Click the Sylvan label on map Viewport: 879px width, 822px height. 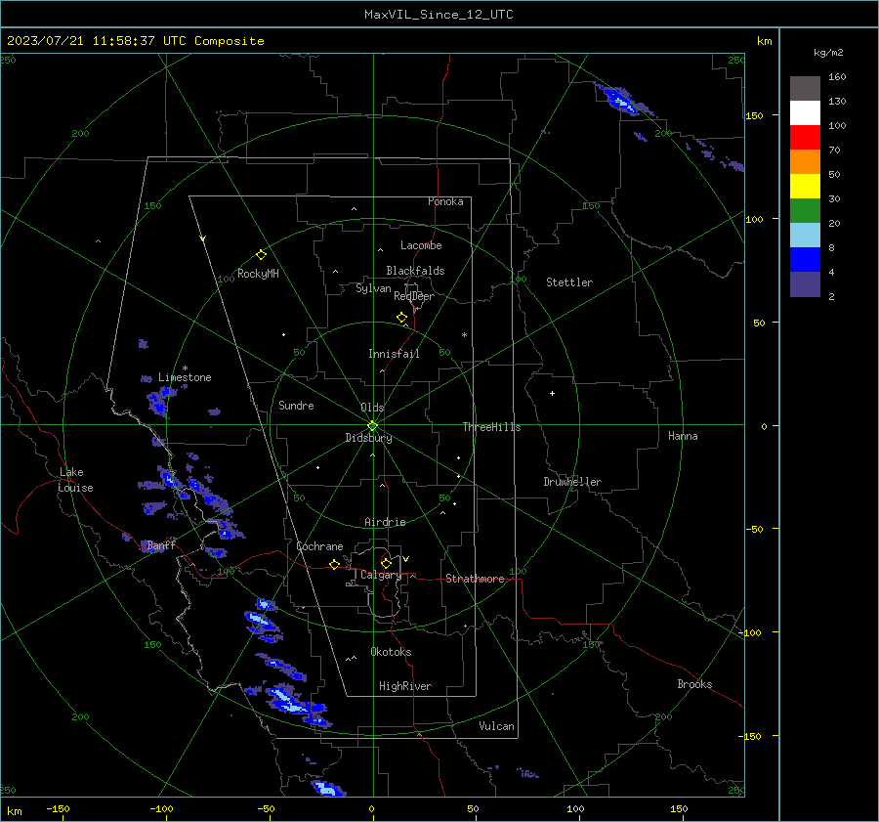point(373,288)
